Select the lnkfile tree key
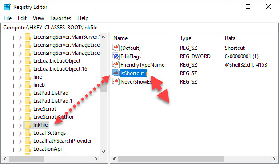279x164 pixels. [40, 125]
